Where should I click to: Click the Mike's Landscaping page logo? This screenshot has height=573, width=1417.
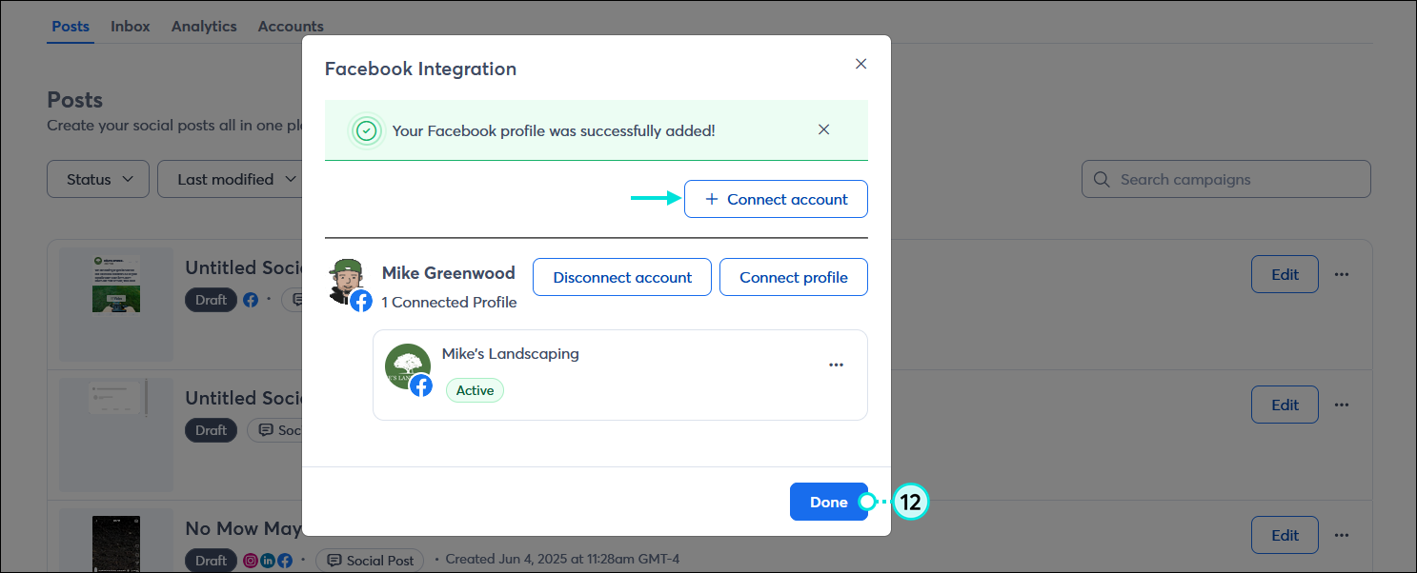(x=407, y=366)
